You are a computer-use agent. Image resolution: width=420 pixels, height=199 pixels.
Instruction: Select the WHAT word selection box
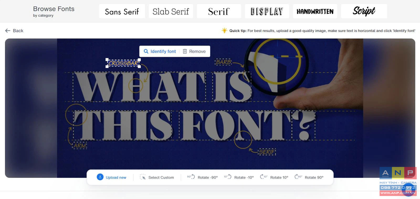pos(139,87)
